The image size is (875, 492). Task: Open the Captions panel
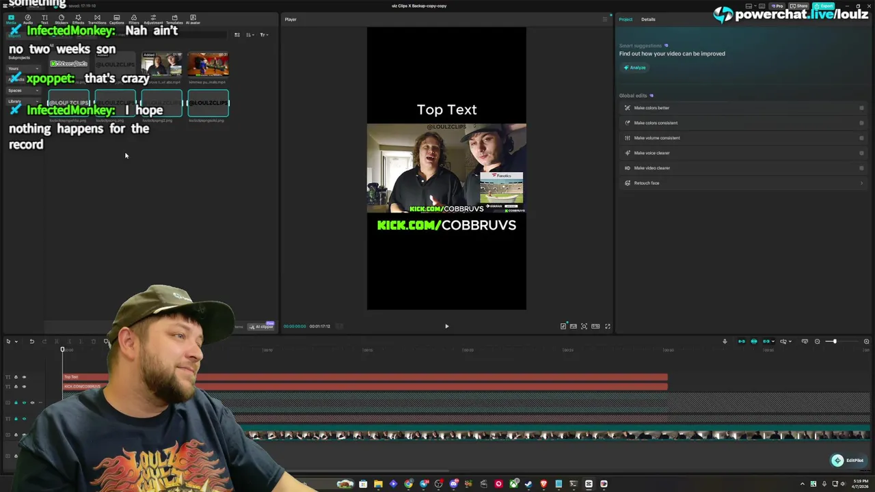coord(117,19)
